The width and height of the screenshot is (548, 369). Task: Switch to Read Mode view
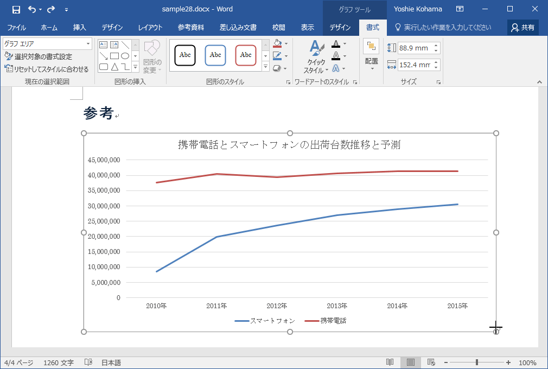point(390,362)
